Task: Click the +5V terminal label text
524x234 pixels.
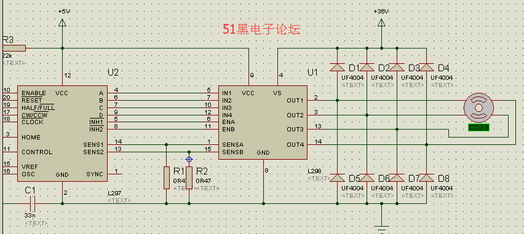Action: 64,11
